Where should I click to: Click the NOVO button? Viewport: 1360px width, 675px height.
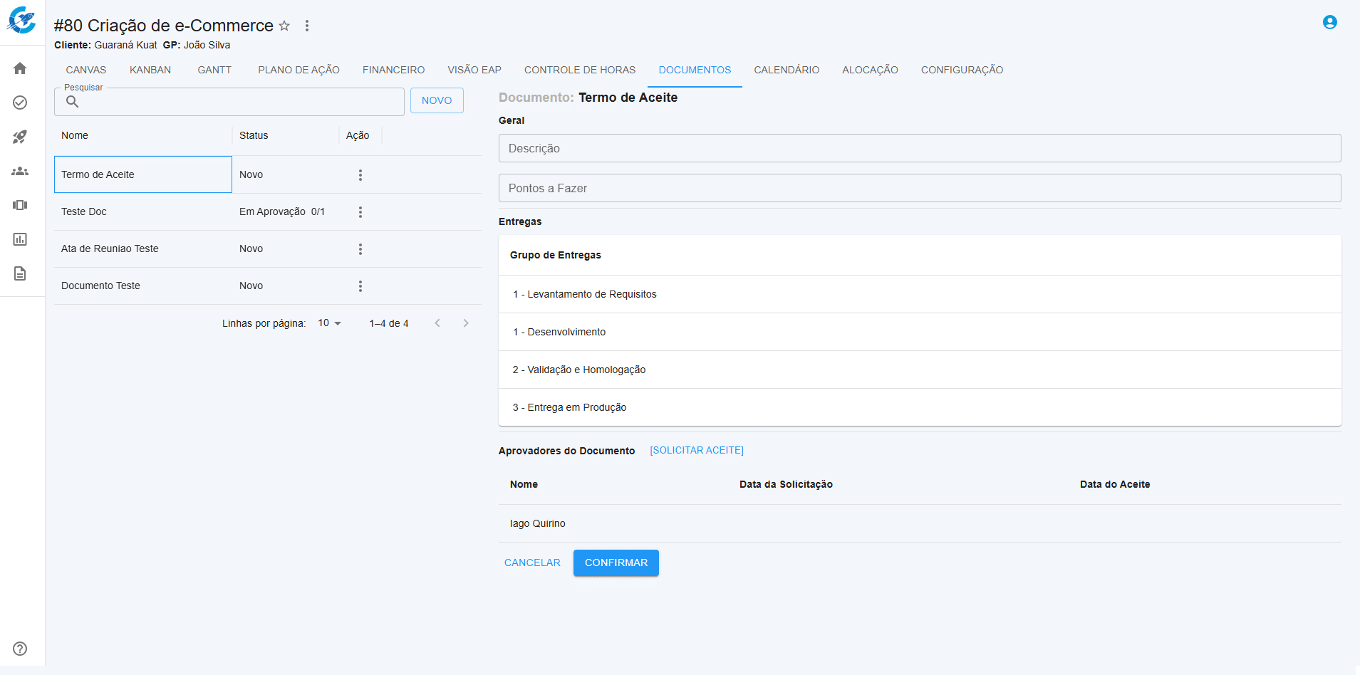[437, 100]
